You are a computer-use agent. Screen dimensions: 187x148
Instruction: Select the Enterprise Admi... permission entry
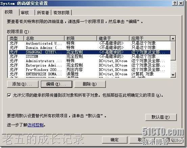[x=90, y=65]
